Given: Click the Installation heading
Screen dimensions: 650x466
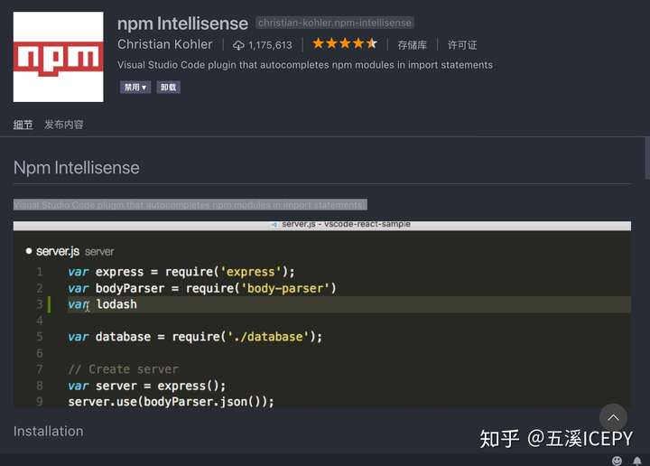Looking at the screenshot, I should click(48, 431).
